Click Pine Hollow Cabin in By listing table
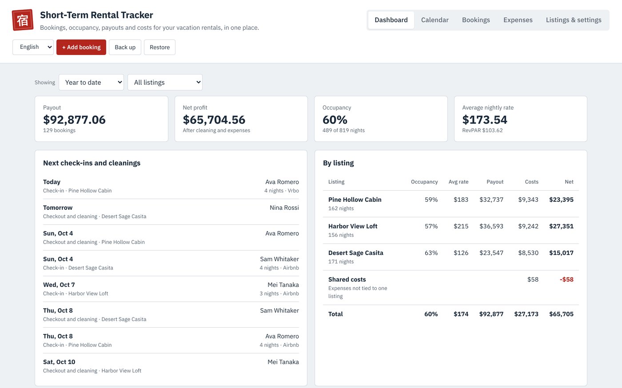The width and height of the screenshot is (622, 388). 355,200
